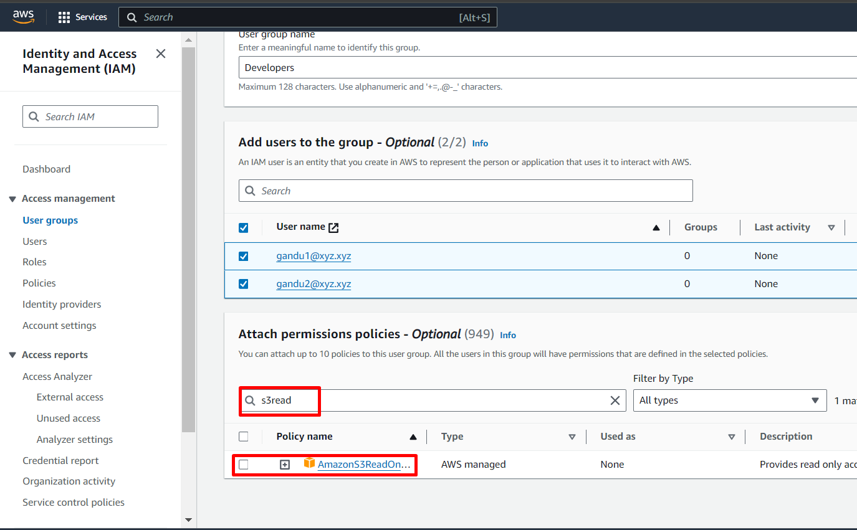This screenshot has height=530, width=857.
Task: Open the Dashboard page
Action: coord(47,169)
